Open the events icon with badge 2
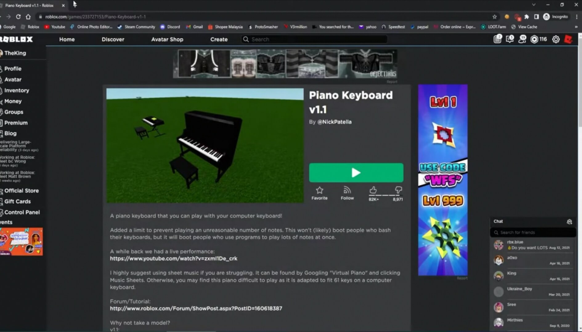582x332 pixels. point(497,40)
